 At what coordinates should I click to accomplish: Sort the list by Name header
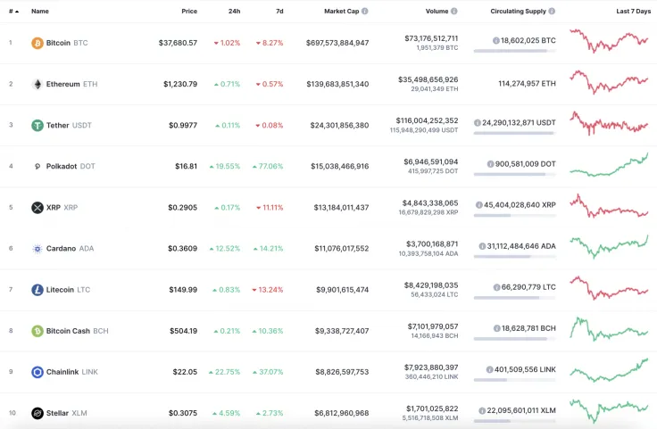40,12
